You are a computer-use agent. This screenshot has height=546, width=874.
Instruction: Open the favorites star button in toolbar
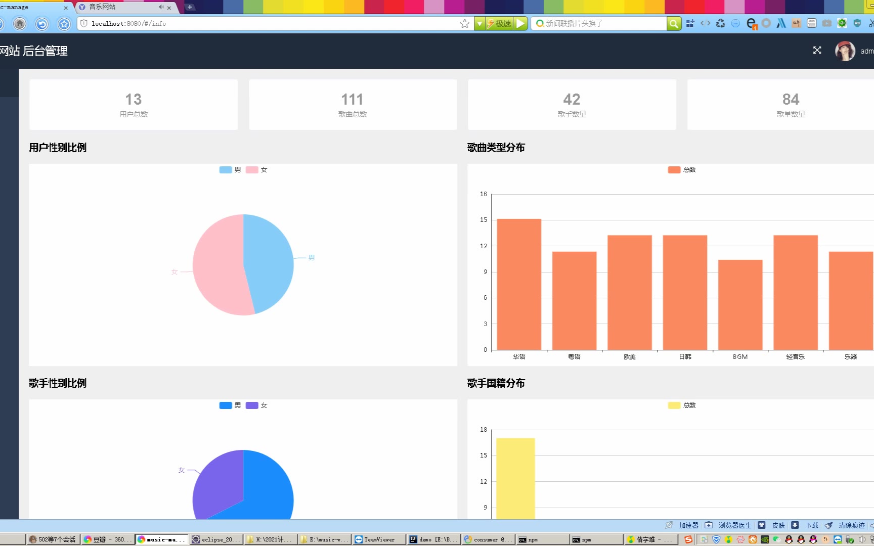click(64, 24)
